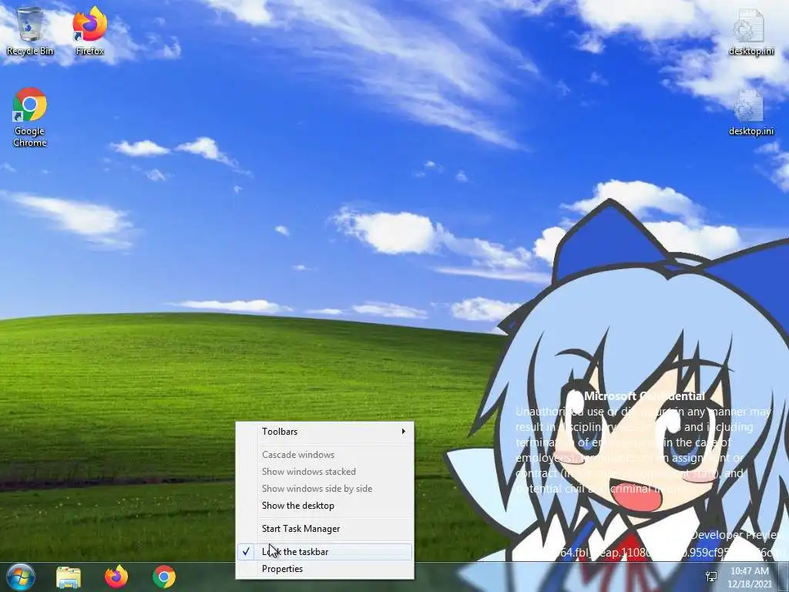
Task: Toggle Lock the taskbar checkmark
Action: click(324, 552)
